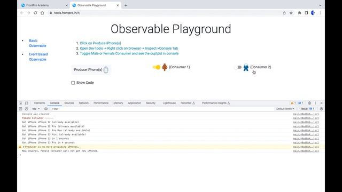Open the extensions puzzle icon

point(299,13)
